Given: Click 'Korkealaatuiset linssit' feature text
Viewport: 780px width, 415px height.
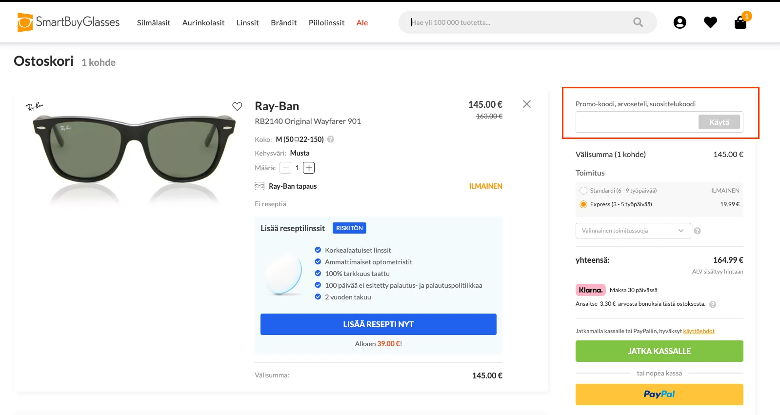Looking at the screenshot, I should (358, 250).
